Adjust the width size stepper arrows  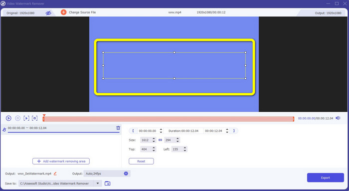154,140
